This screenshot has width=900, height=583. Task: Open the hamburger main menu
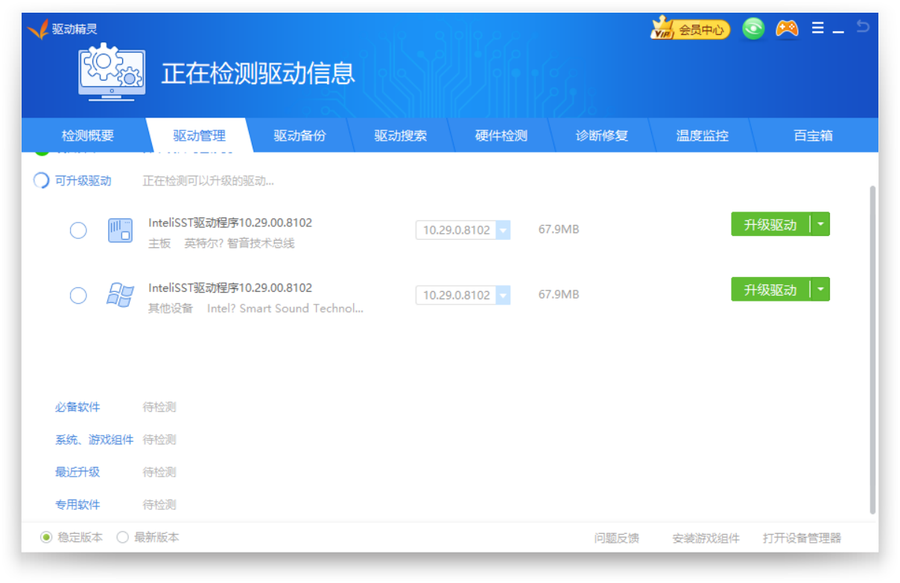(817, 28)
